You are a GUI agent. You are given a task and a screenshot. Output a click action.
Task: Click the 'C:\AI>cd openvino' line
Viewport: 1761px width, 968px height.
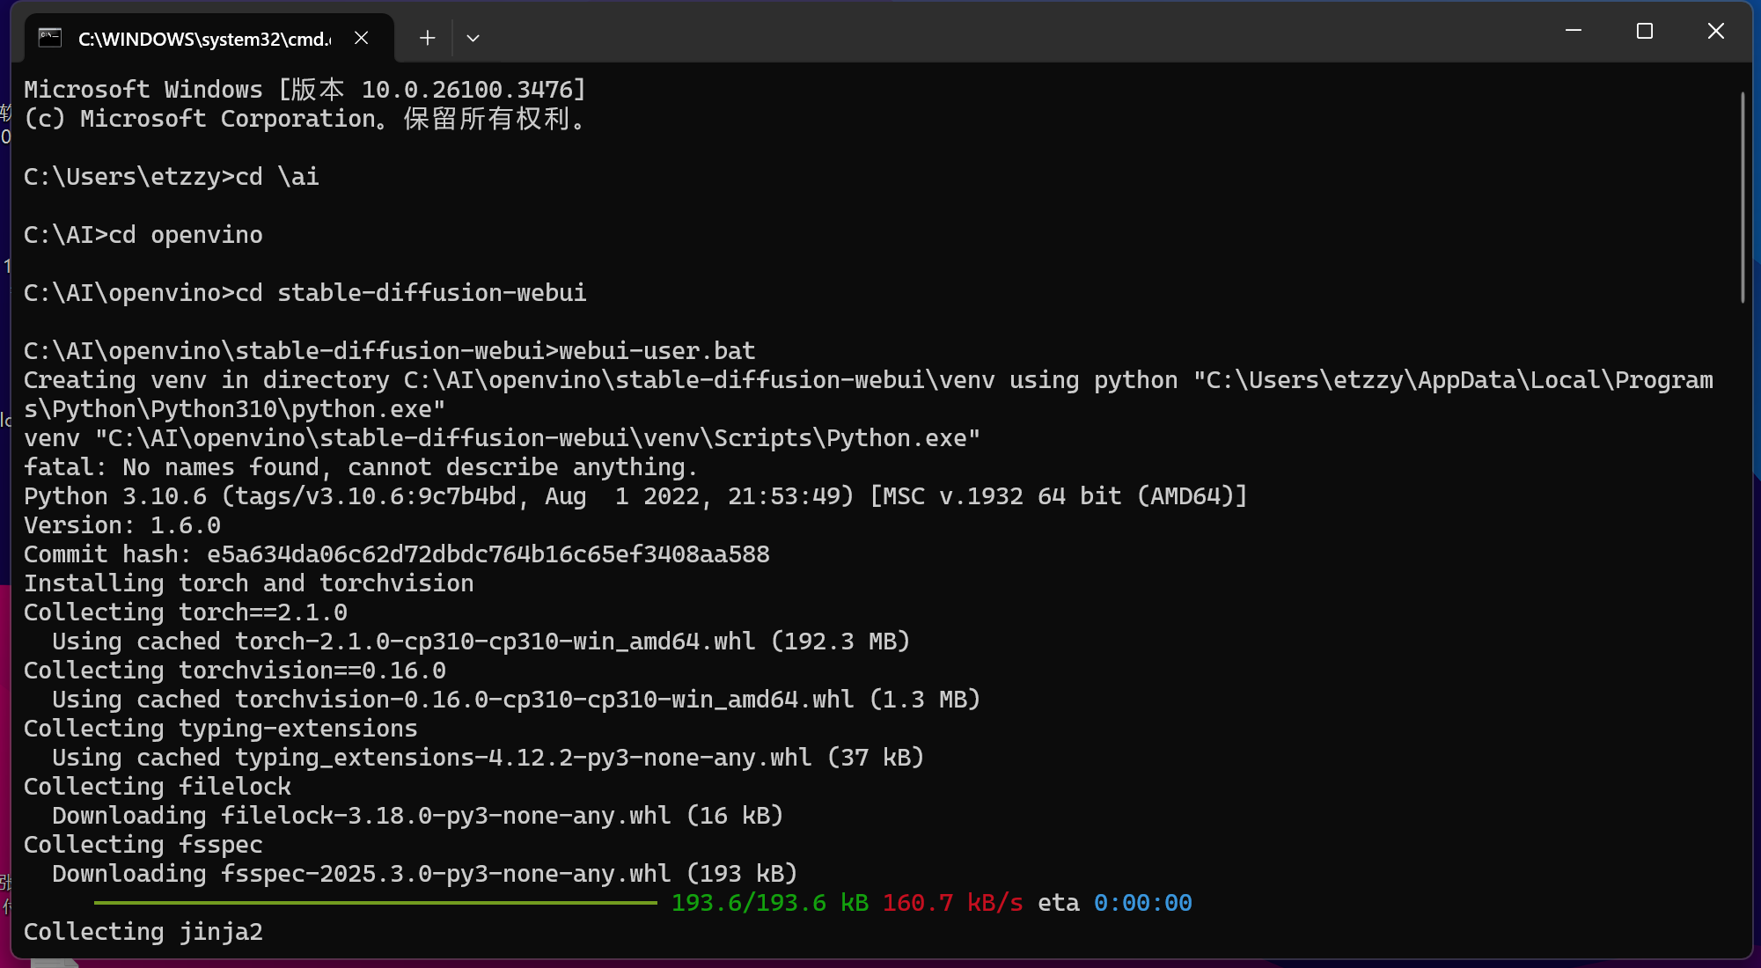click(x=143, y=235)
